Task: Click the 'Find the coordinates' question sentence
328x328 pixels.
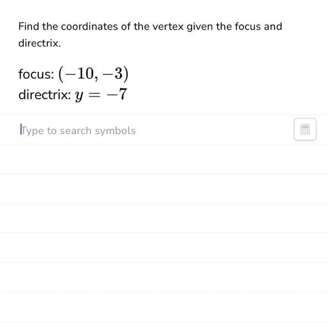Action: point(150,35)
